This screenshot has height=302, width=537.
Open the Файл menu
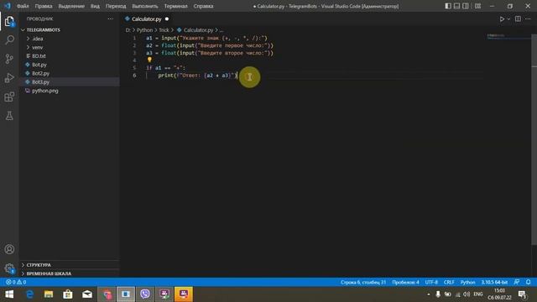pyautogui.click(x=23, y=6)
